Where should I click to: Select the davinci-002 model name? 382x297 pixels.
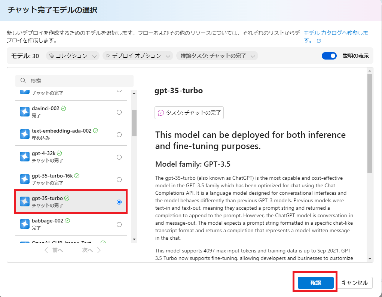point(46,108)
